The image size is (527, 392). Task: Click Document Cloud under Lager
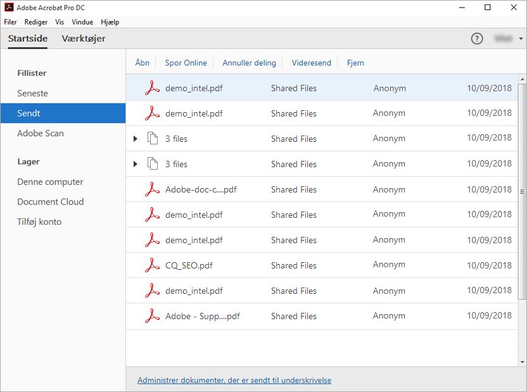click(x=51, y=201)
